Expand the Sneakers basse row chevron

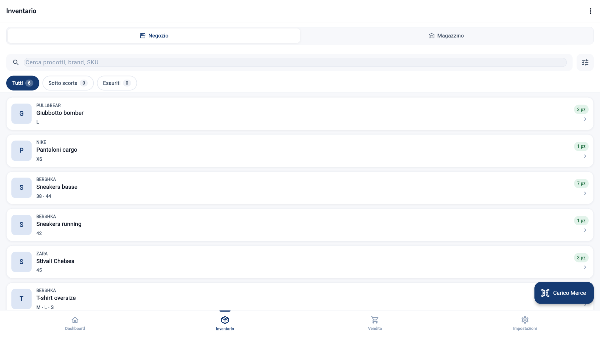(585, 193)
